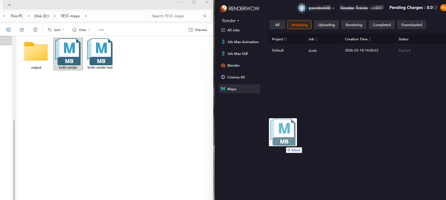446x200 pixels.
Task: Expand the Render dropdown menu
Action: (230, 21)
